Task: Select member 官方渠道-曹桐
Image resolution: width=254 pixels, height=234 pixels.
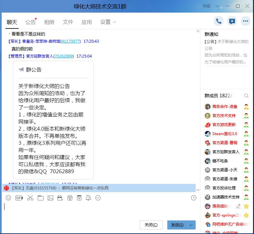Action: tap(225, 143)
